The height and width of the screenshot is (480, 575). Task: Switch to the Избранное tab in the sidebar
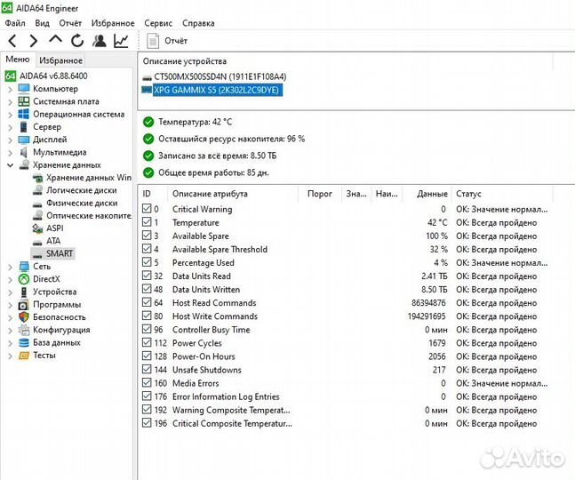click(60, 60)
